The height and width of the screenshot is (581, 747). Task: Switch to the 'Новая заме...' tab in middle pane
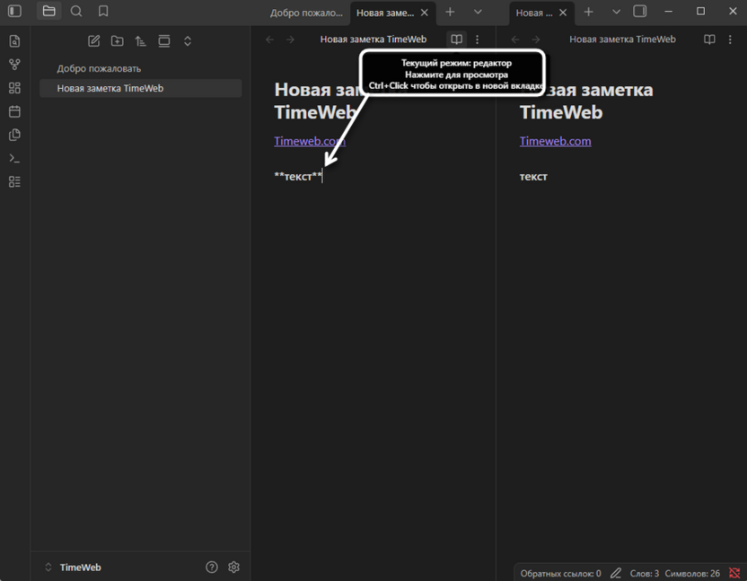pos(385,13)
